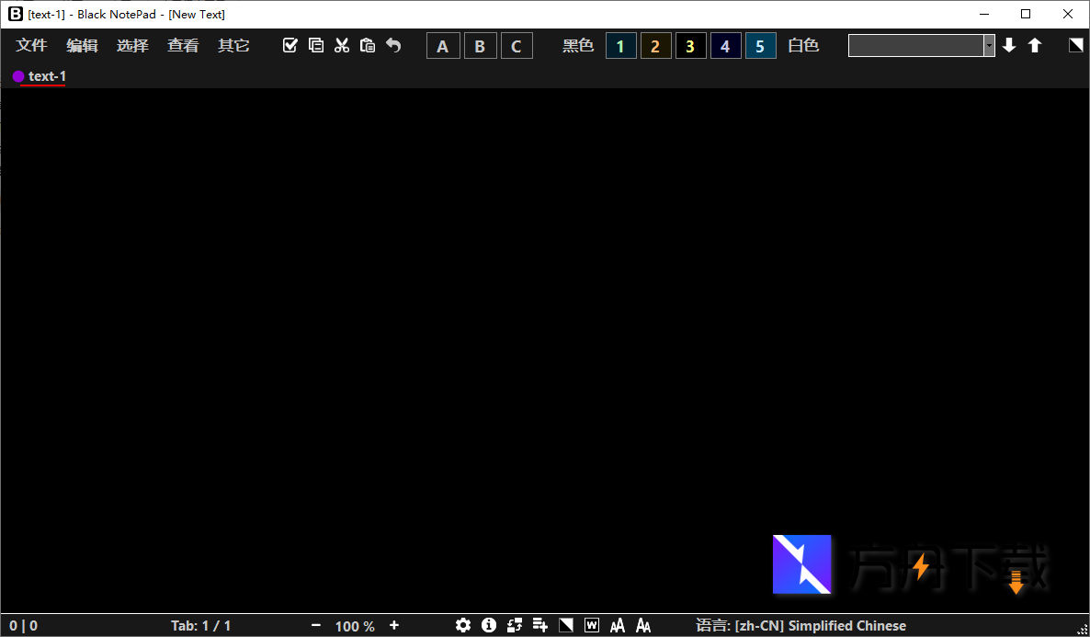Click the plus to zoom in from 100%
The width and height of the screenshot is (1090, 637).
click(x=394, y=625)
